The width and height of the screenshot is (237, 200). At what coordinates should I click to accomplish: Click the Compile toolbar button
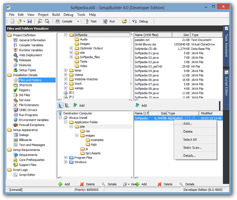pyautogui.click(x=64, y=21)
